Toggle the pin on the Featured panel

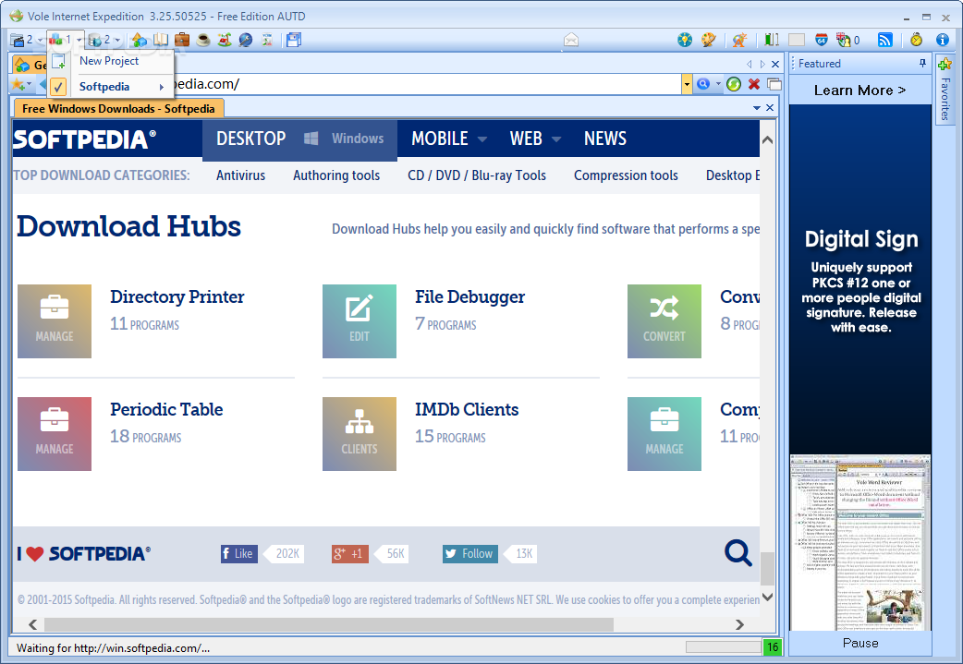pyautogui.click(x=922, y=63)
